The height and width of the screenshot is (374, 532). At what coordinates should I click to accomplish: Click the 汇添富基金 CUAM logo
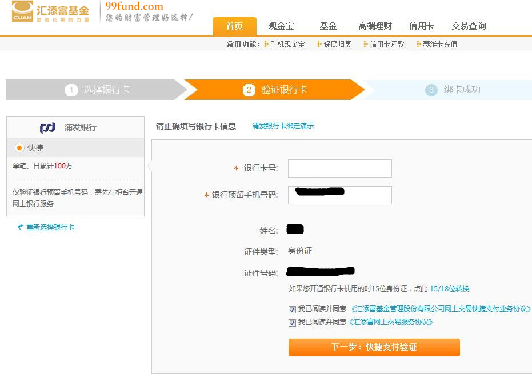pyautogui.click(x=50, y=11)
